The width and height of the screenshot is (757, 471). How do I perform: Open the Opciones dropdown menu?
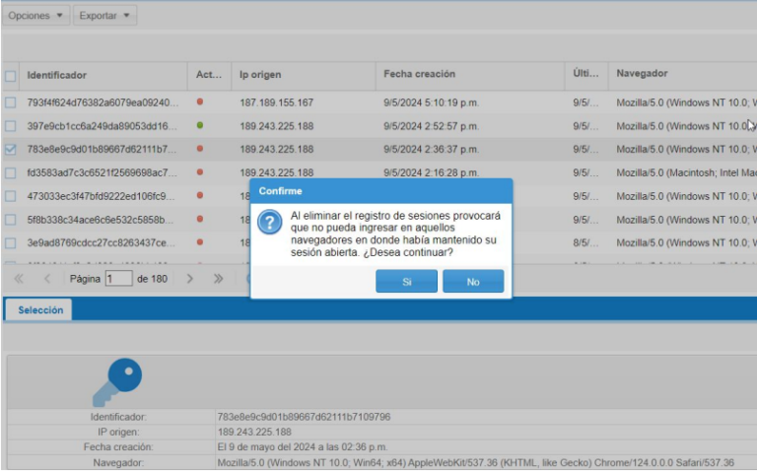pyautogui.click(x=35, y=16)
